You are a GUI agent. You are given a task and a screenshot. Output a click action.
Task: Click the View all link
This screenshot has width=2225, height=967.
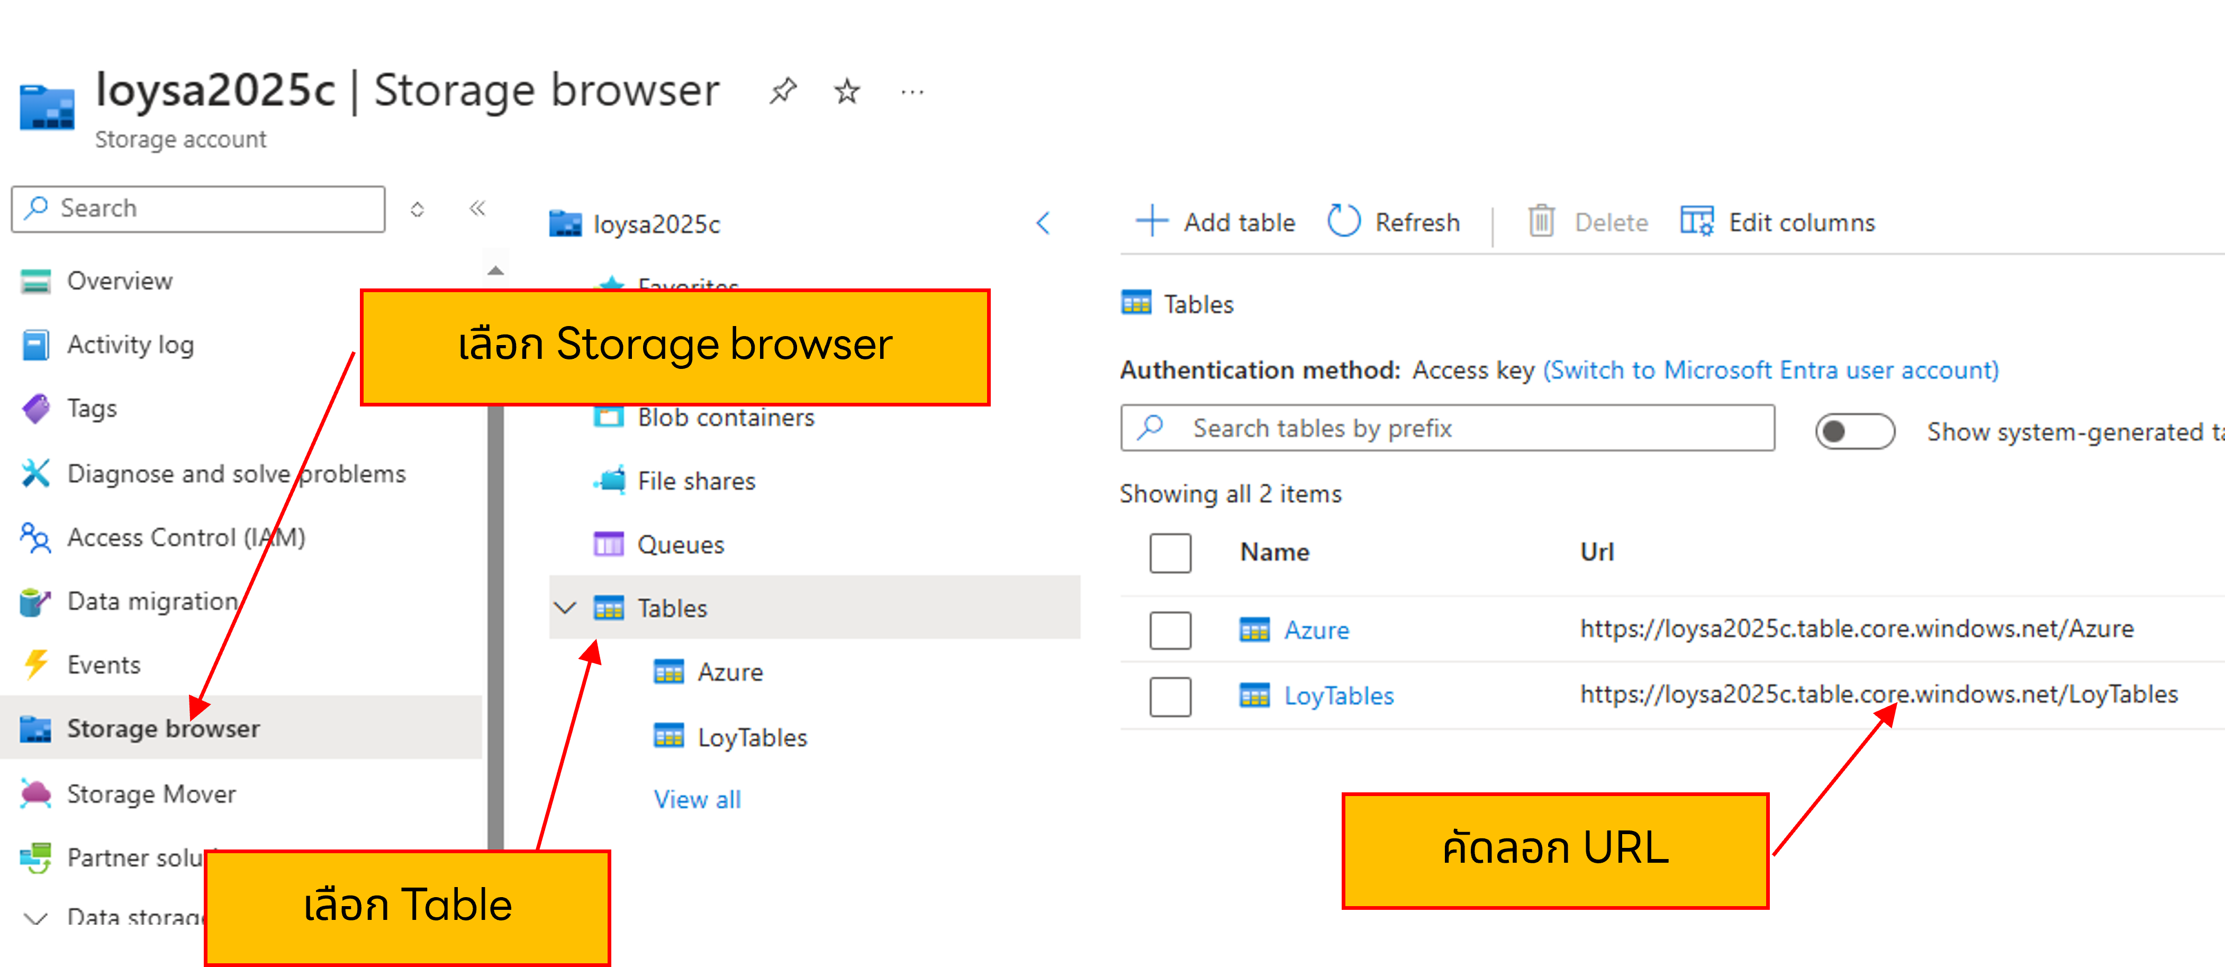click(697, 799)
